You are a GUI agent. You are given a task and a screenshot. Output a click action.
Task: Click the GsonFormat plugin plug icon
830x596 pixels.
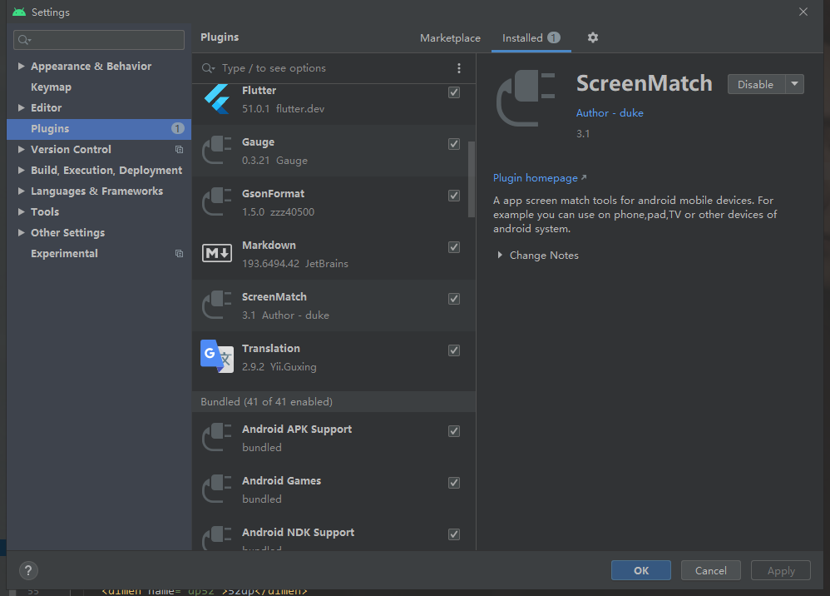coord(217,201)
